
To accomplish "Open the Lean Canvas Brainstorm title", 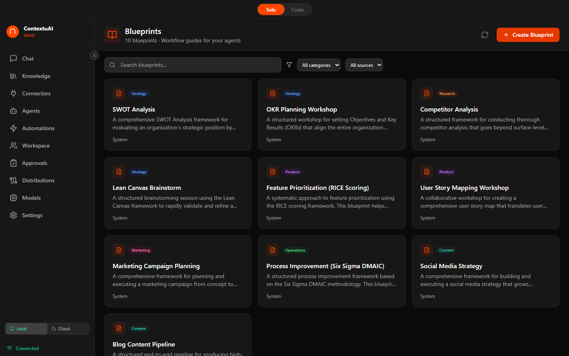I will [147, 188].
